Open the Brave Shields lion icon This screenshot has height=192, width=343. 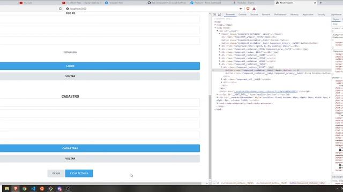tap(248, 9)
